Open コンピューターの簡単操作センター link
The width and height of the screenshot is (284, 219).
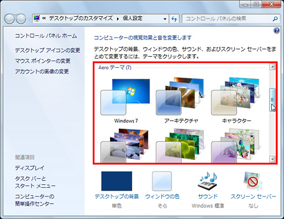[35, 200]
